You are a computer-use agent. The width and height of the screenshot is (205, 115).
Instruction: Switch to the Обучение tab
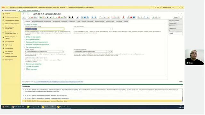[x=119, y=22]
